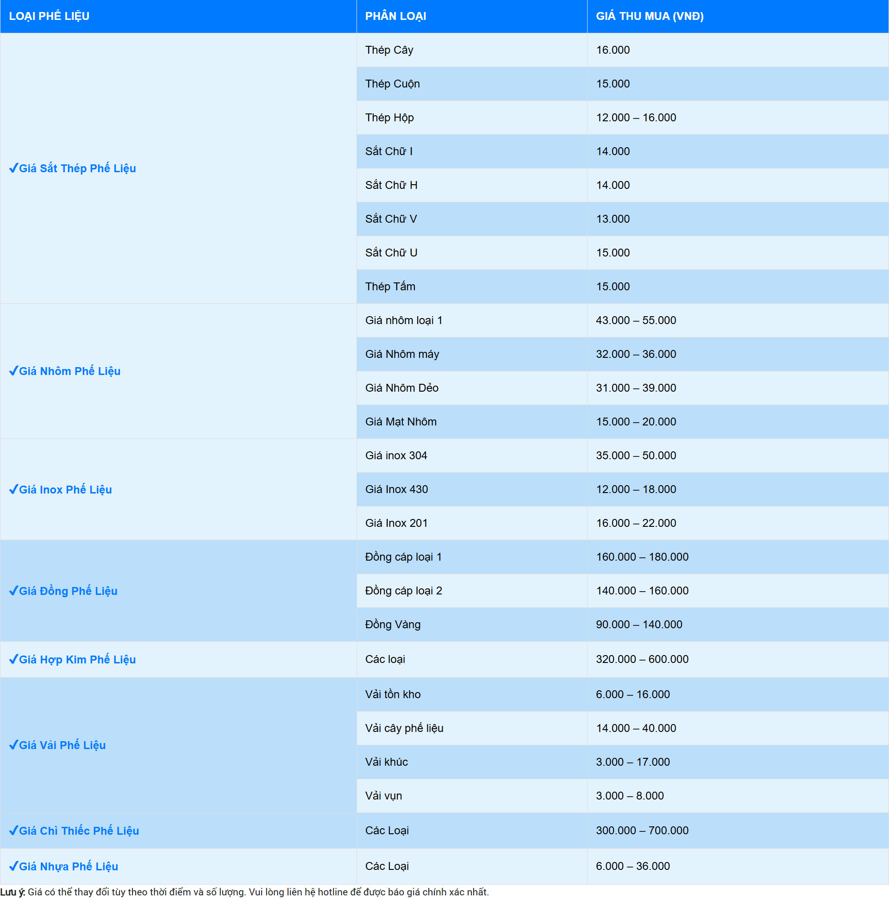Viewport: 889px width, 906px height.
Task: Open the Giá Đồng Phế Liệu link
Action: (x=68, y=591)
